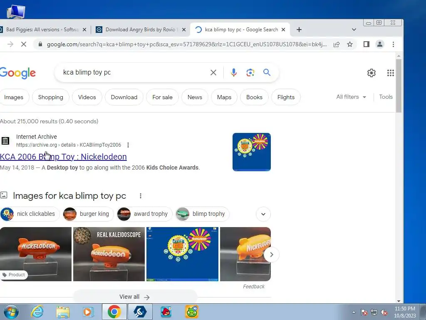426x320 pixels.
Task: Click the blue magnifier search icon
Action: click(267, 72)
